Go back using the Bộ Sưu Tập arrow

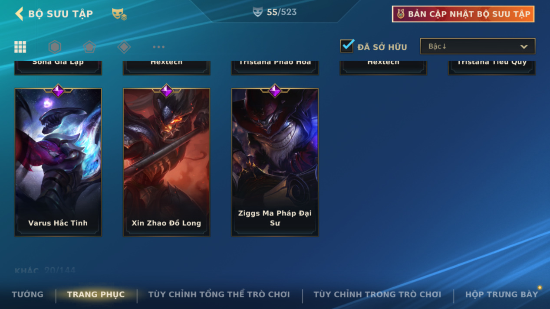point(19,14)
